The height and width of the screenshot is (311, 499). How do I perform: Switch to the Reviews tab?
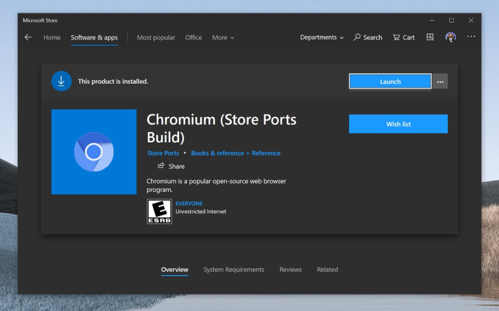pos(290,269)
